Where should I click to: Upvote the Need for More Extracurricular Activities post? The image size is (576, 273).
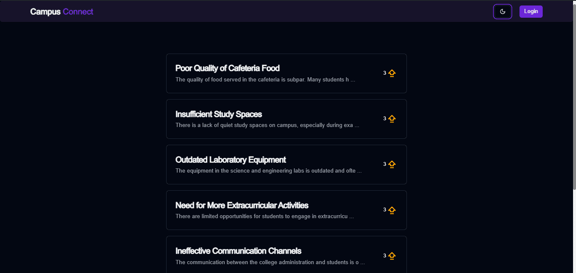pos(392,210)
